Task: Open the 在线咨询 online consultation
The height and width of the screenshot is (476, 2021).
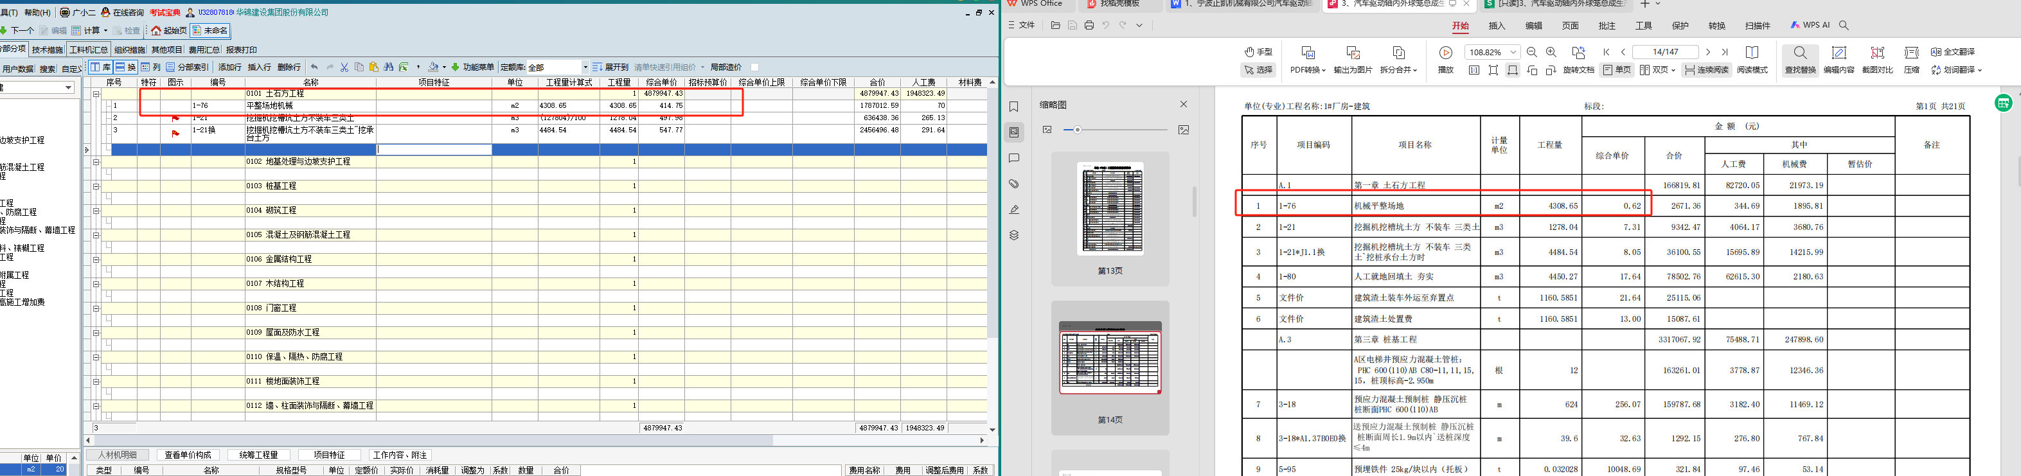Action: [123, 13]
